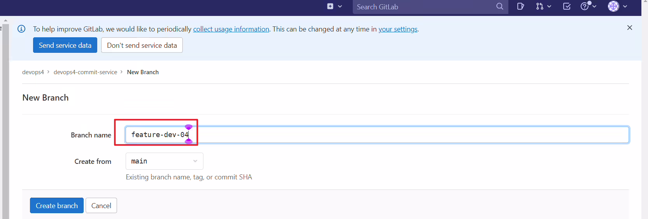Open the Create from 'main' dropdown
This screenshot has height=219, width=648.
(165, 161)
